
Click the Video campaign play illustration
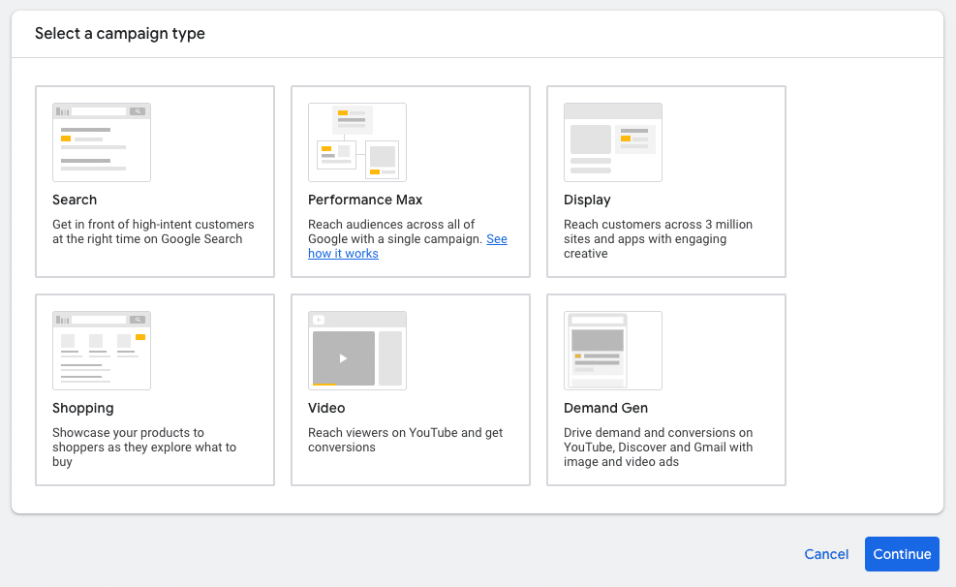pos(357,351)
